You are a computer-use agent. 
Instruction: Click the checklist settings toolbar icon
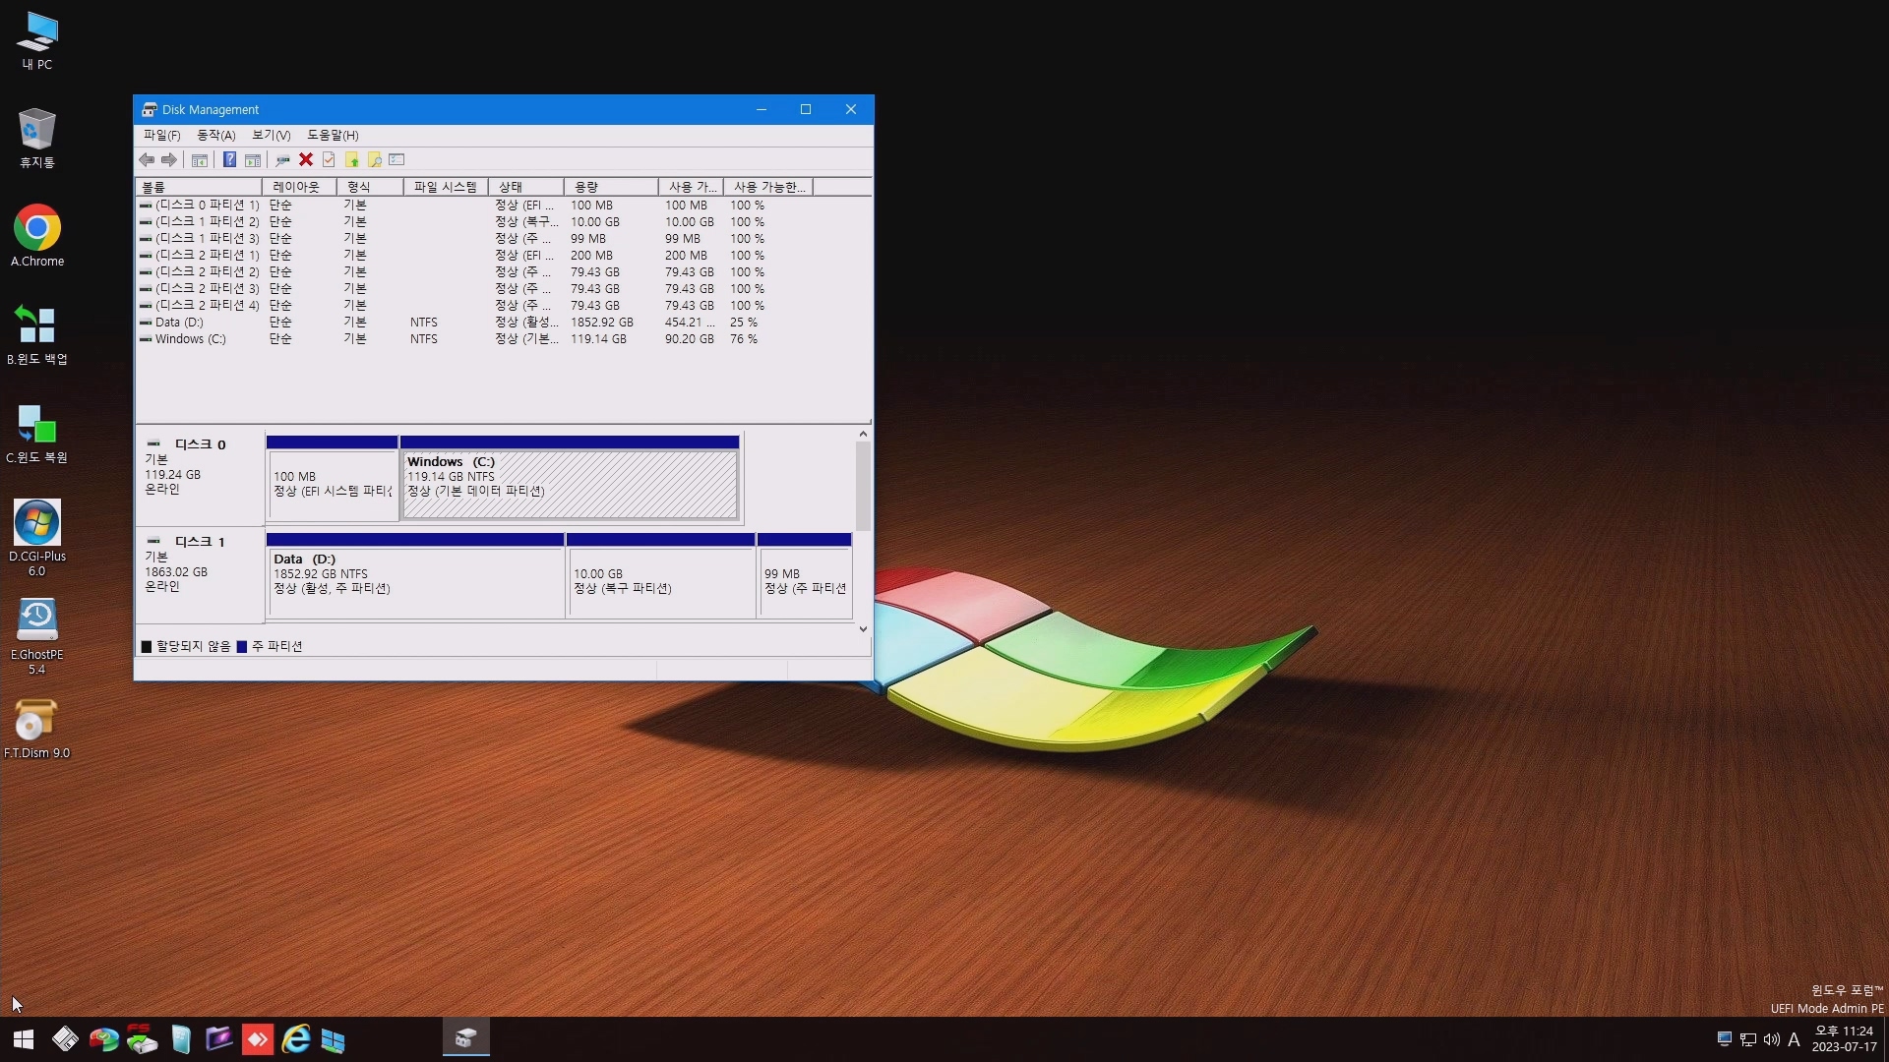point(397,160)
